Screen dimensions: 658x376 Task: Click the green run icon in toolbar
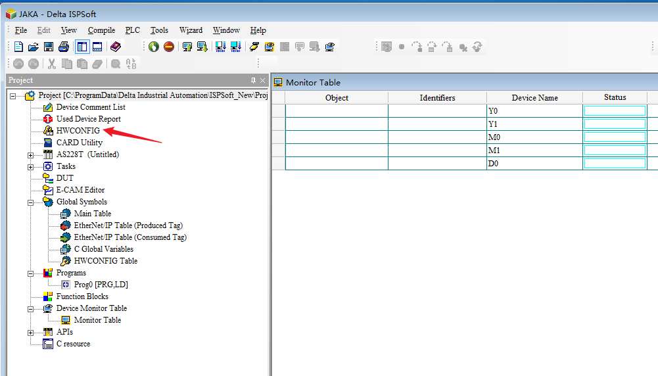(x=154, y=47)
